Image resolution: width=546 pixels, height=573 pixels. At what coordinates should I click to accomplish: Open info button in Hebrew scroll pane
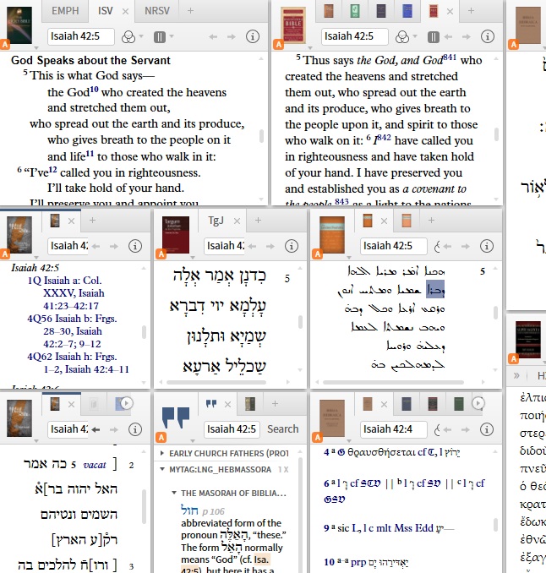135,429
